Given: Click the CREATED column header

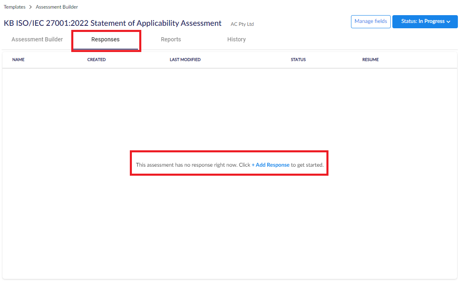Looking at the screenshot, I should (96, 60).
